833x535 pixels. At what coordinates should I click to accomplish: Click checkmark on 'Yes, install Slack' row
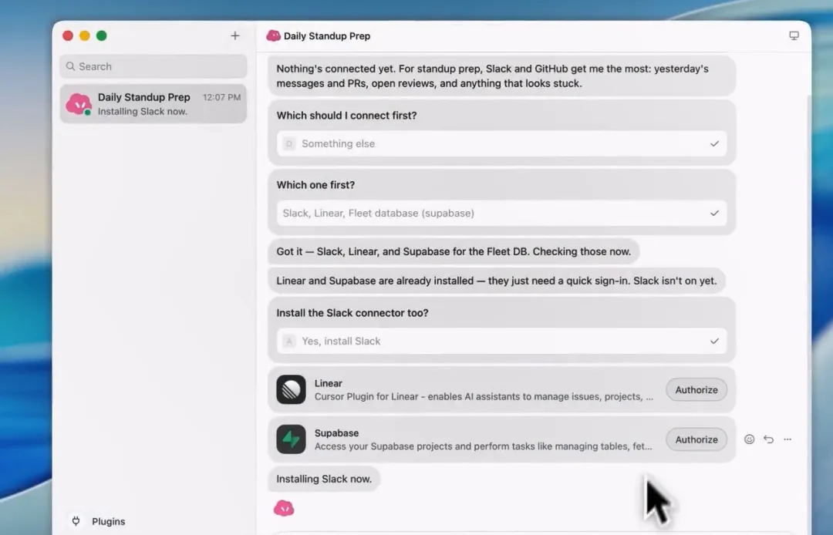(714, 342)
